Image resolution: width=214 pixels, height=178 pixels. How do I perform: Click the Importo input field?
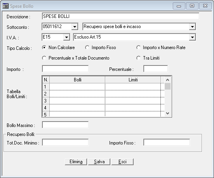tap(65, 69)
